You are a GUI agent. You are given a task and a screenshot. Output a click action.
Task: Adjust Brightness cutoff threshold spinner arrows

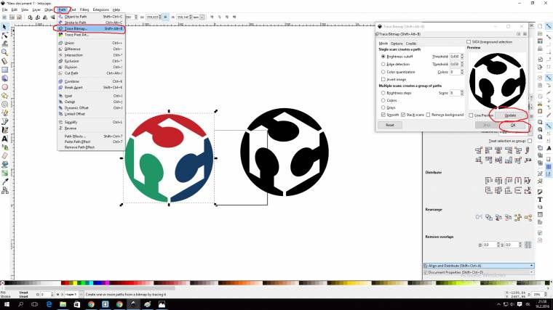click(462, 57)
